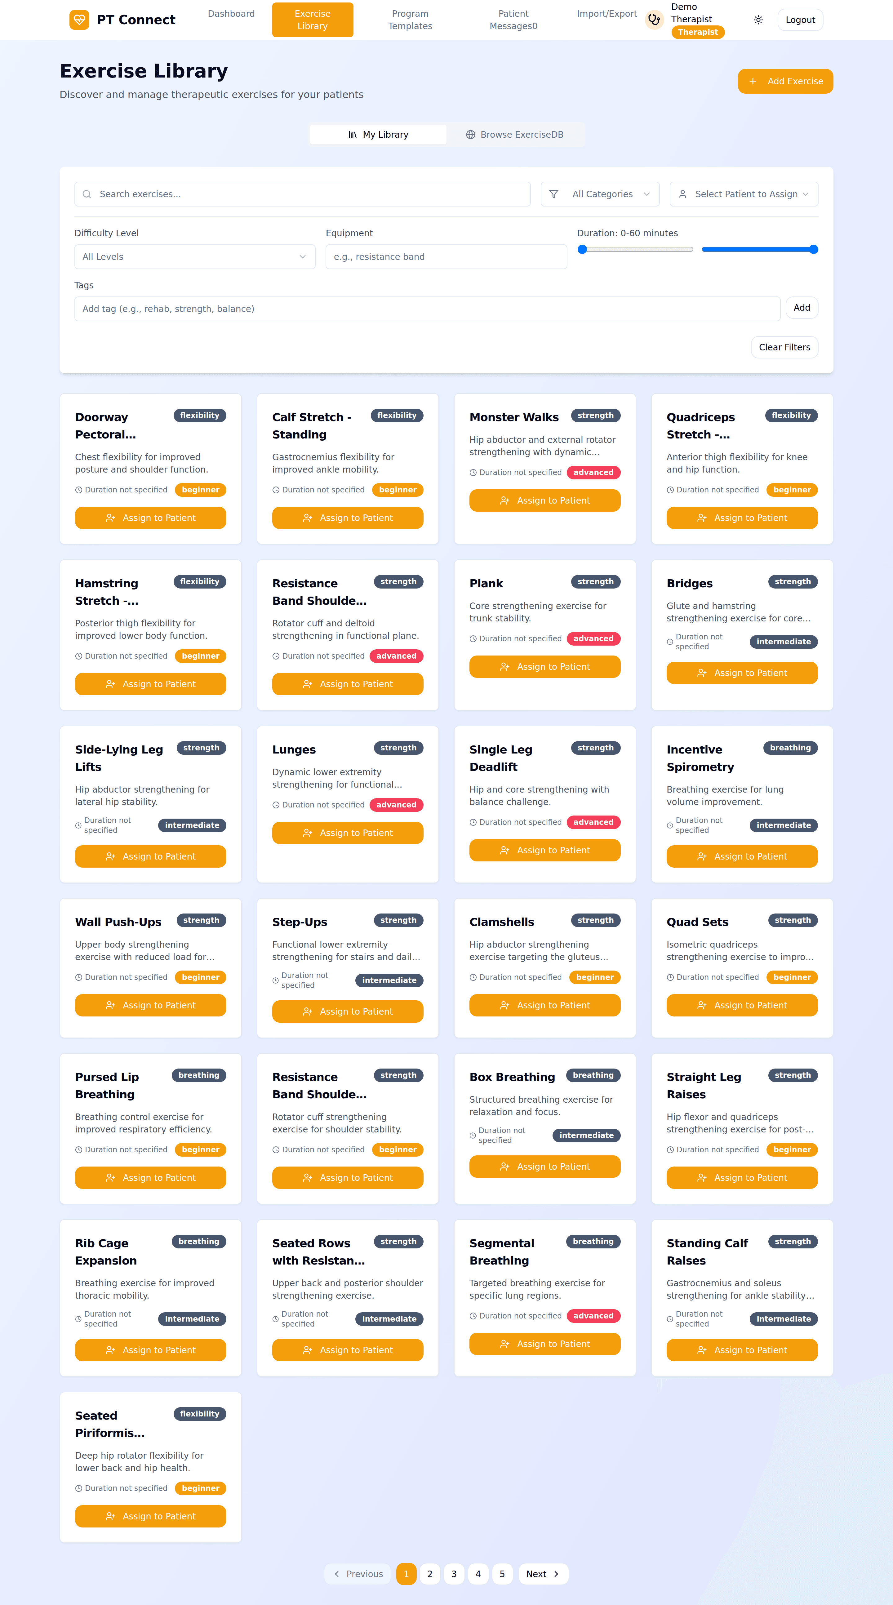Expand the Select Patient to Assign dropdown
Screen dimensions: 893x1605
tap(744, 194)
